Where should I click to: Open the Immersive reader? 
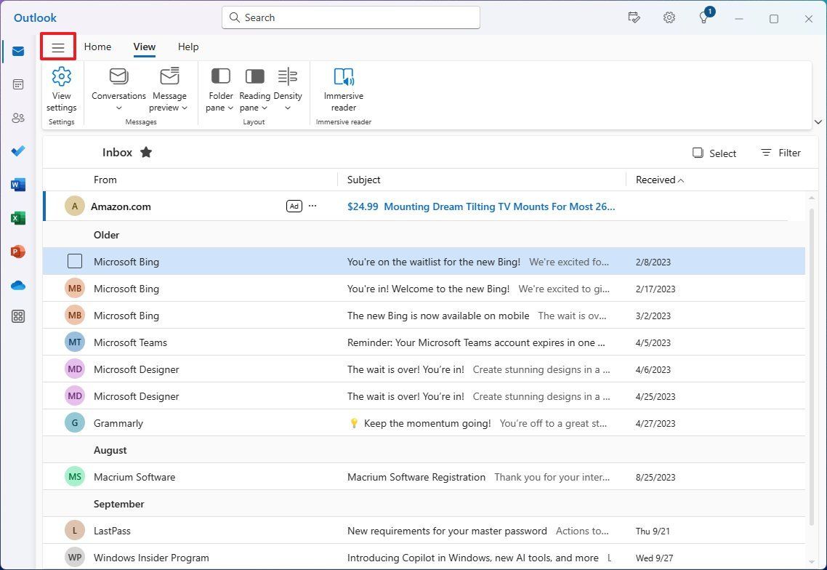pos(343,89)
